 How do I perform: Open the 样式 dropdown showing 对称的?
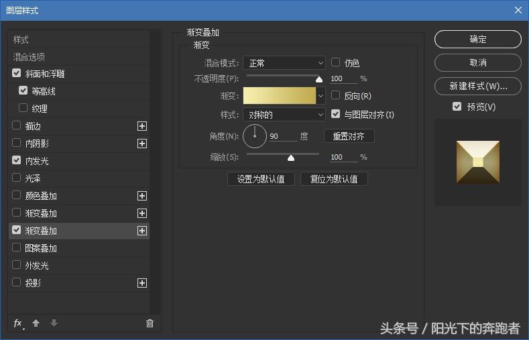(284, 115)
